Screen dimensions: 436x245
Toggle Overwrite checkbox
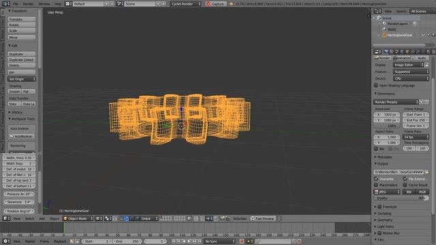376,178
